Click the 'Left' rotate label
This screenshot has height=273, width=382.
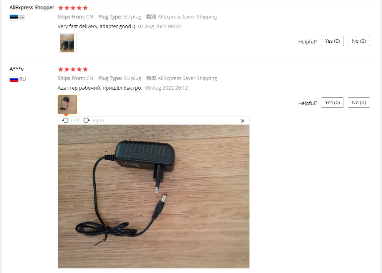75,120
